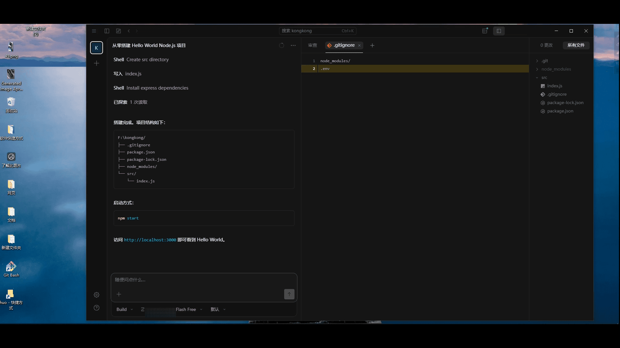The width and height of the screenshot is (620, 348).
Task: Open the 了解此图片 desktop icon
Action: point(11,160)
